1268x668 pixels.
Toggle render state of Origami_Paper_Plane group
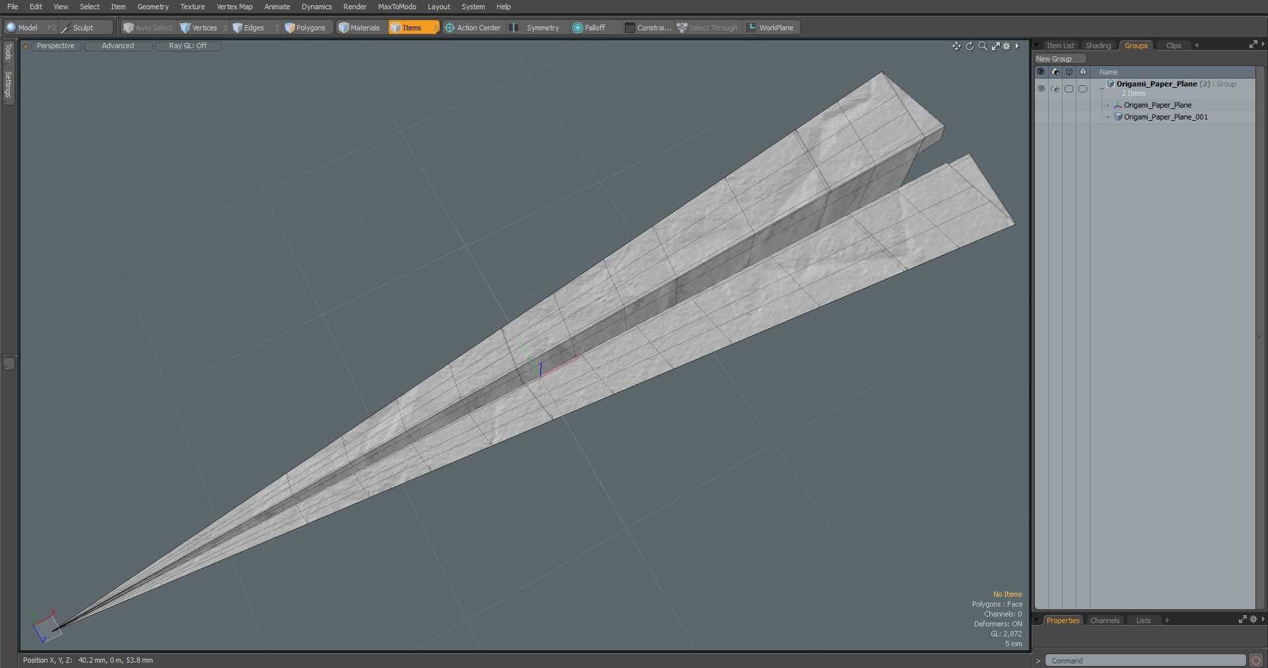[x=1055, y=88]
